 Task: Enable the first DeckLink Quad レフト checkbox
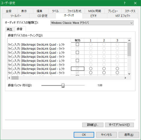(77, 44)
